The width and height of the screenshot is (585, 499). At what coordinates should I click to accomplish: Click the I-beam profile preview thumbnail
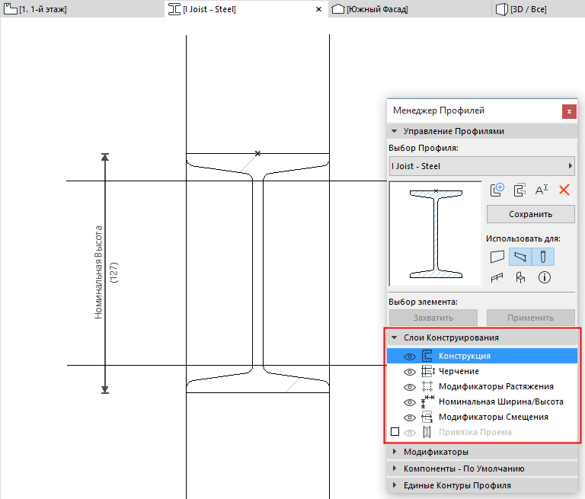[436, 234]
